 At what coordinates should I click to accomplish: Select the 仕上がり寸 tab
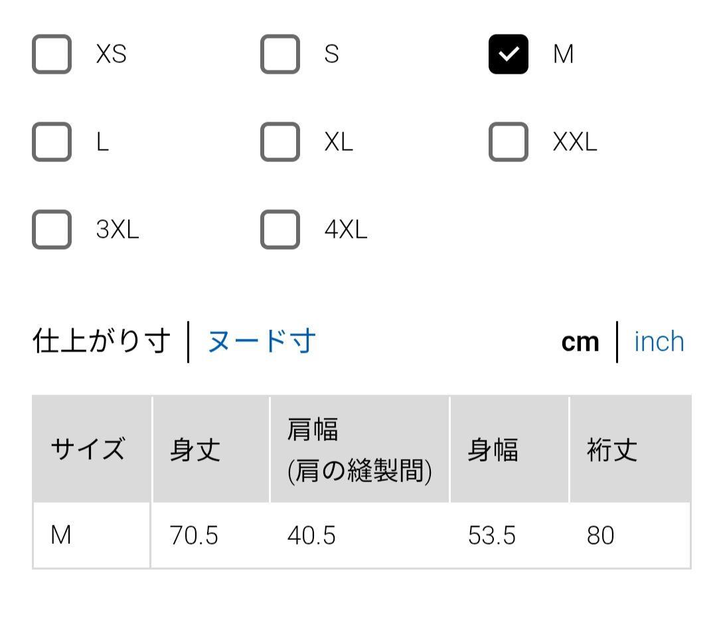[x=102, y=341]
